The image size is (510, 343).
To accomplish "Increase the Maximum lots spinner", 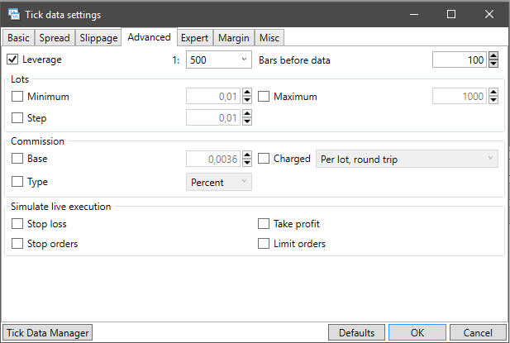I will 493,93.
